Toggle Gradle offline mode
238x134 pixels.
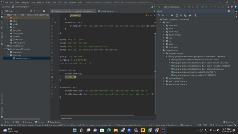point(190,15)
